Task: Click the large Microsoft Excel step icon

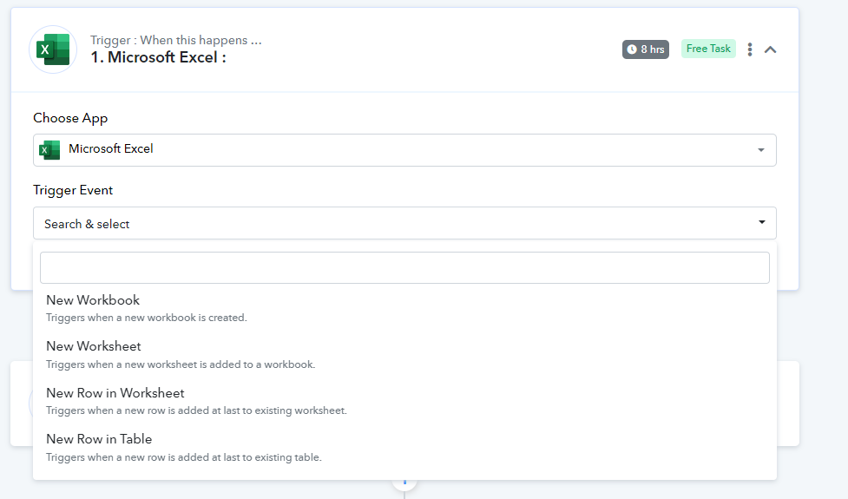Action: 53,49
